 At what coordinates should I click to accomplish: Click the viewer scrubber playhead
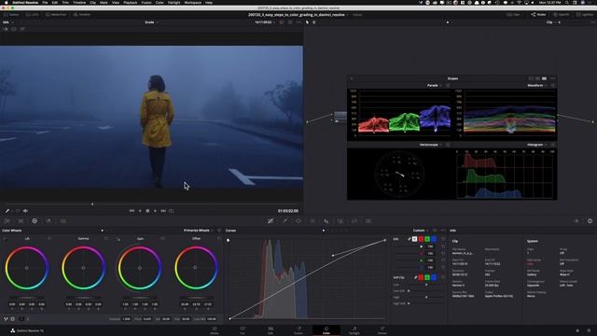click(x=92, y=204)
